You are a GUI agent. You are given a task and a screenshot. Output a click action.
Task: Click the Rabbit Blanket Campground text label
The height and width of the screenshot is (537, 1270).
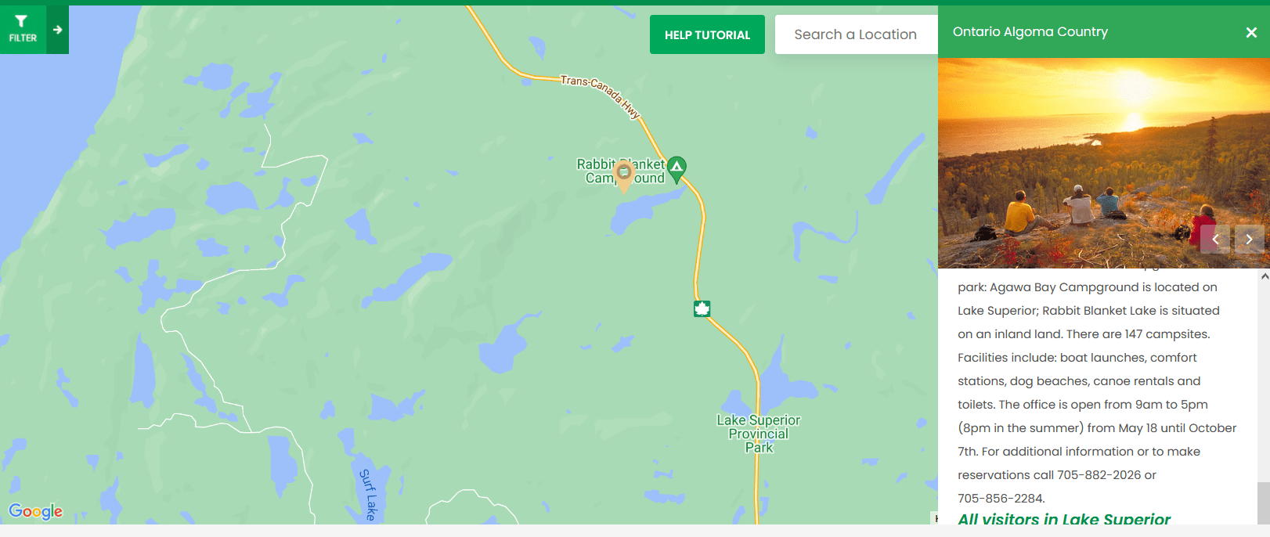pyautogui.click(x=621, y=171)
